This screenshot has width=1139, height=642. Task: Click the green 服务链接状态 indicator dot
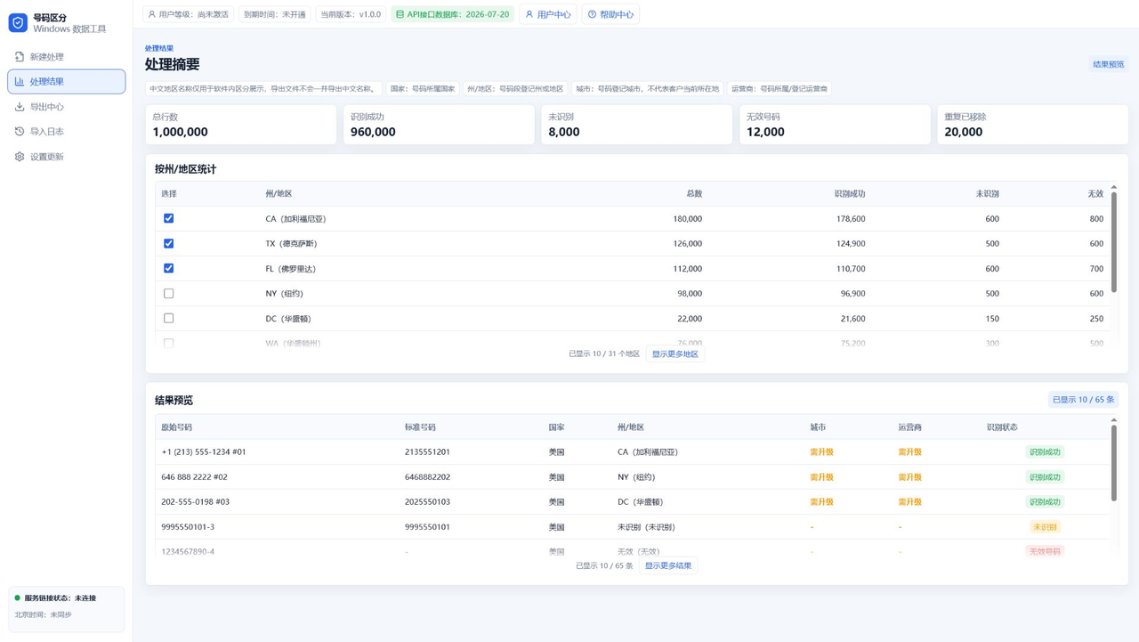coord(17,598)
